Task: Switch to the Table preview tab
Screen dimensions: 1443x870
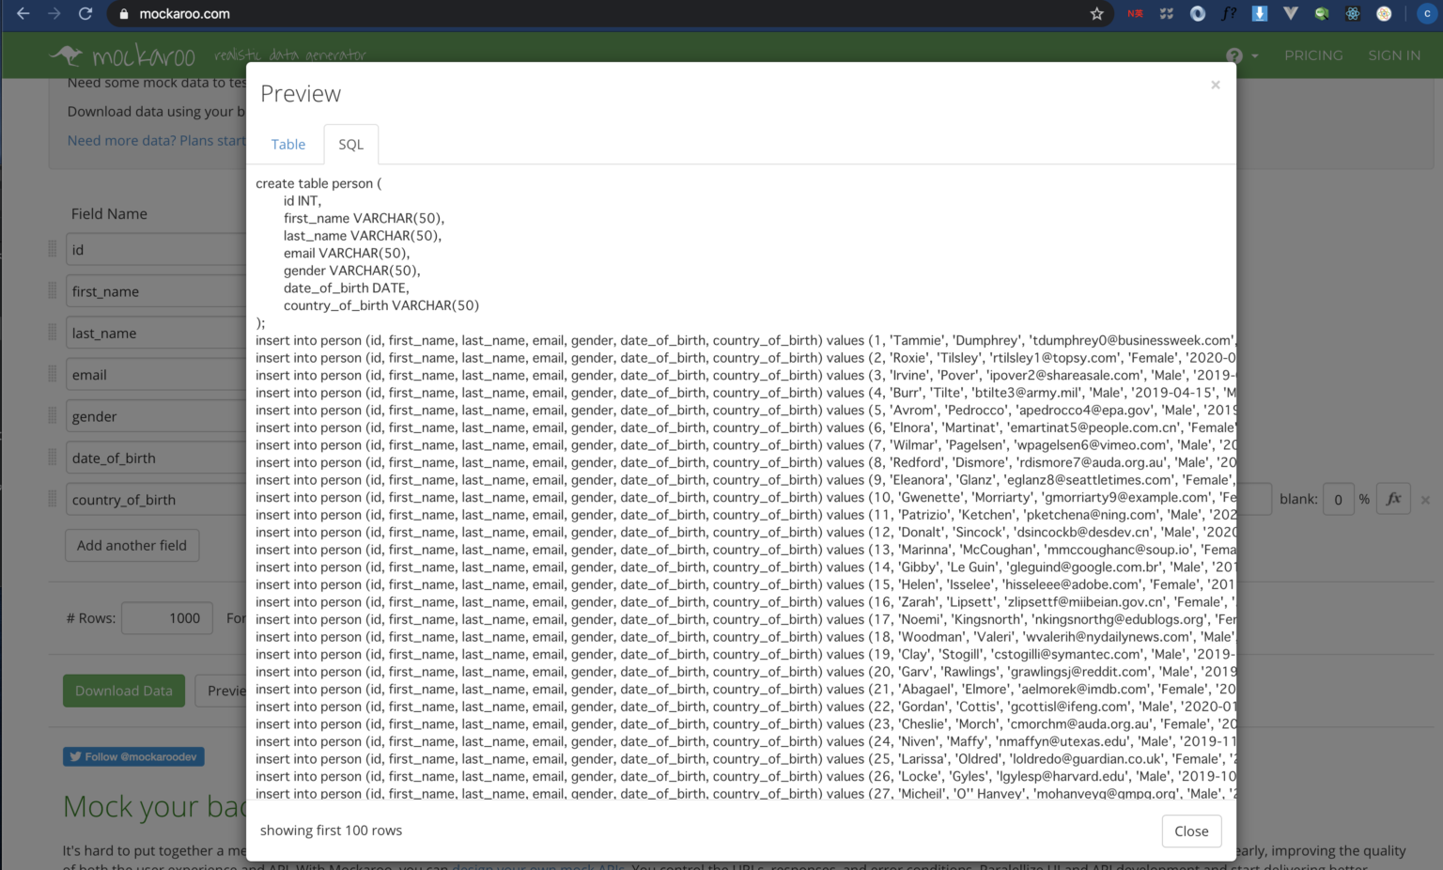Action: 287,144
